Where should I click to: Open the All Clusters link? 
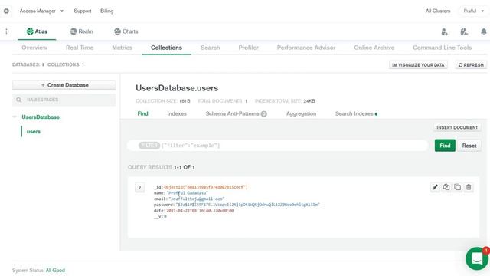click(438, 11)
